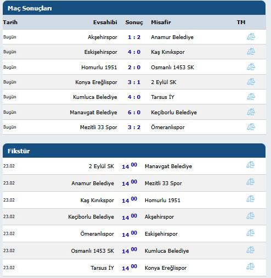Click scale icon for 2 Eylül SK fixture

(250, 165)
